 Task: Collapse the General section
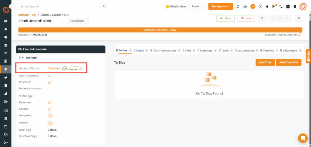tap(23, 58)
